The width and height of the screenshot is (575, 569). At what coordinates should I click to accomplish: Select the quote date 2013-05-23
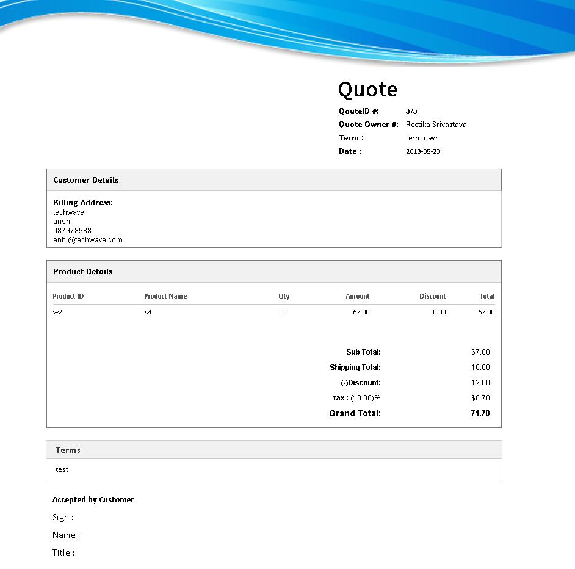tap(422, 151)
